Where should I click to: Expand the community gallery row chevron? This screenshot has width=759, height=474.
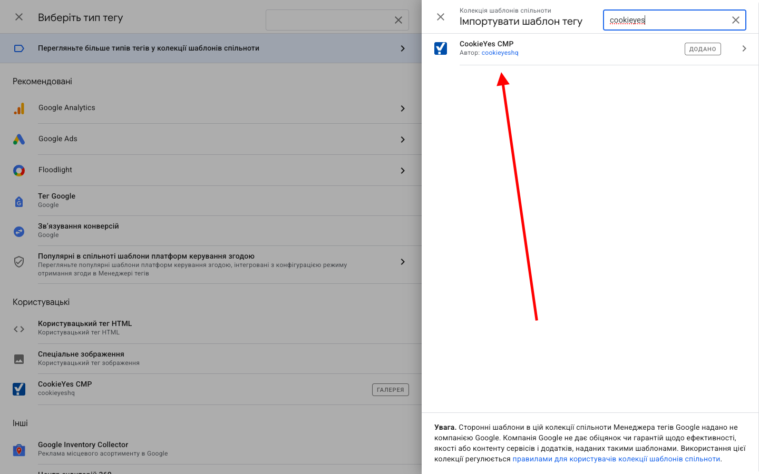tap(403, 48)
